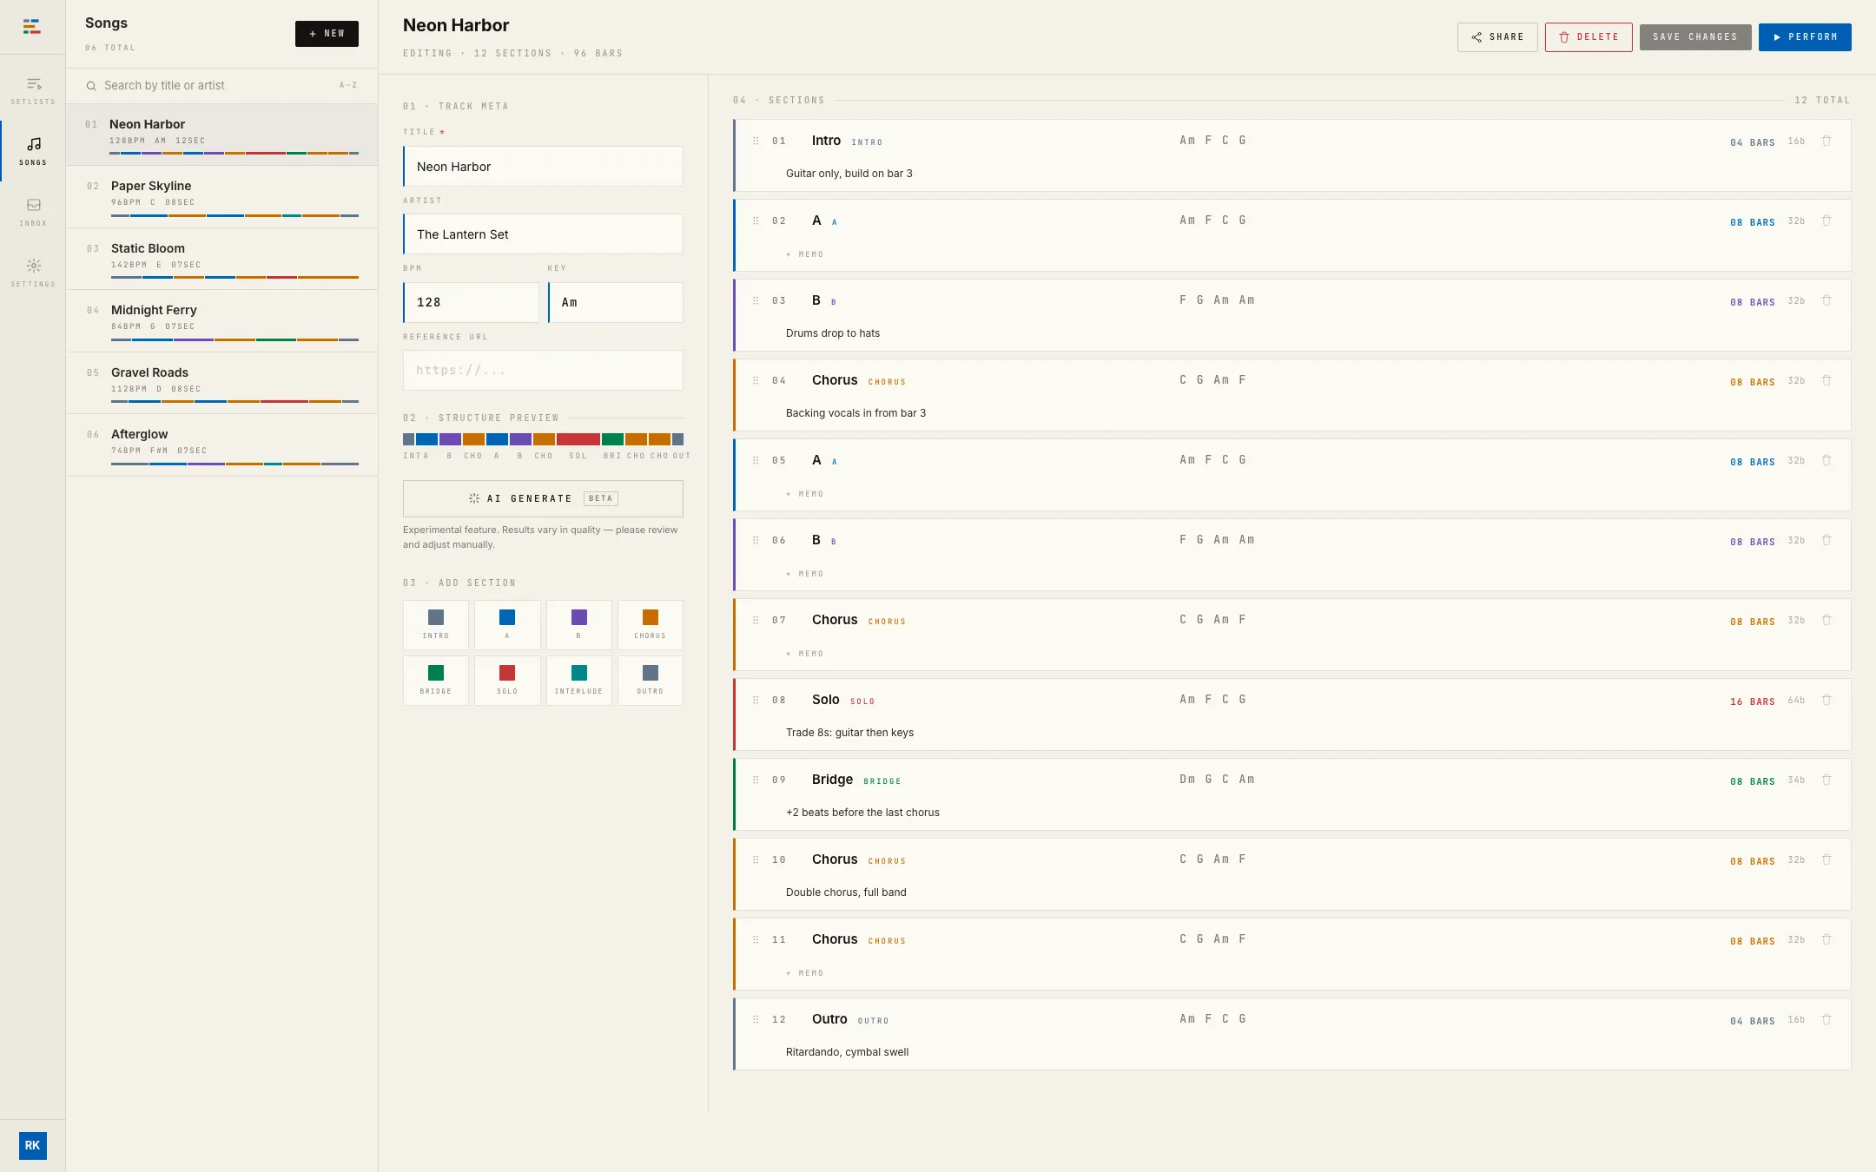Screen dimensions: 1876x1172
Task: Edit the Title field Neon Harbor
Action: pos(543,167)
